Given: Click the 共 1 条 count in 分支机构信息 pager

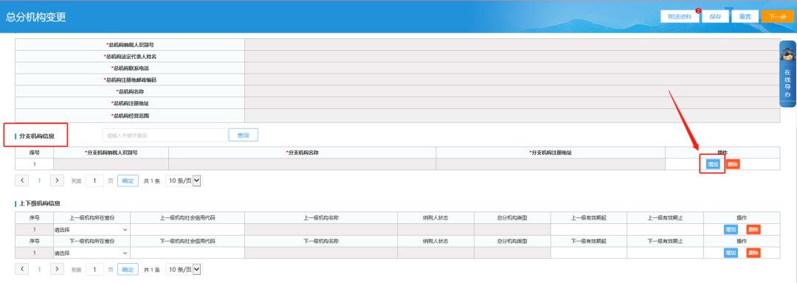Looking at the screenshot, I should pos(152,181).
